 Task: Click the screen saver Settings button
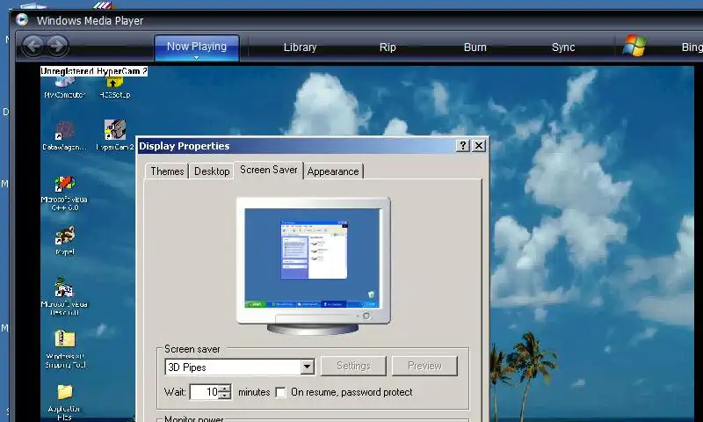click(x=353, y=366)
